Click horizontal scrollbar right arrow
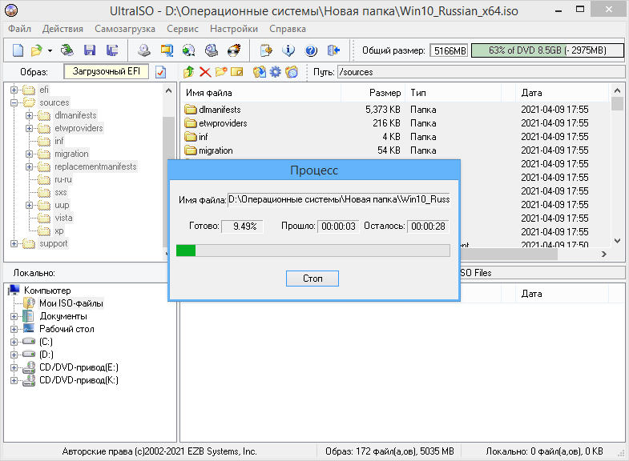 pos(603,254)
